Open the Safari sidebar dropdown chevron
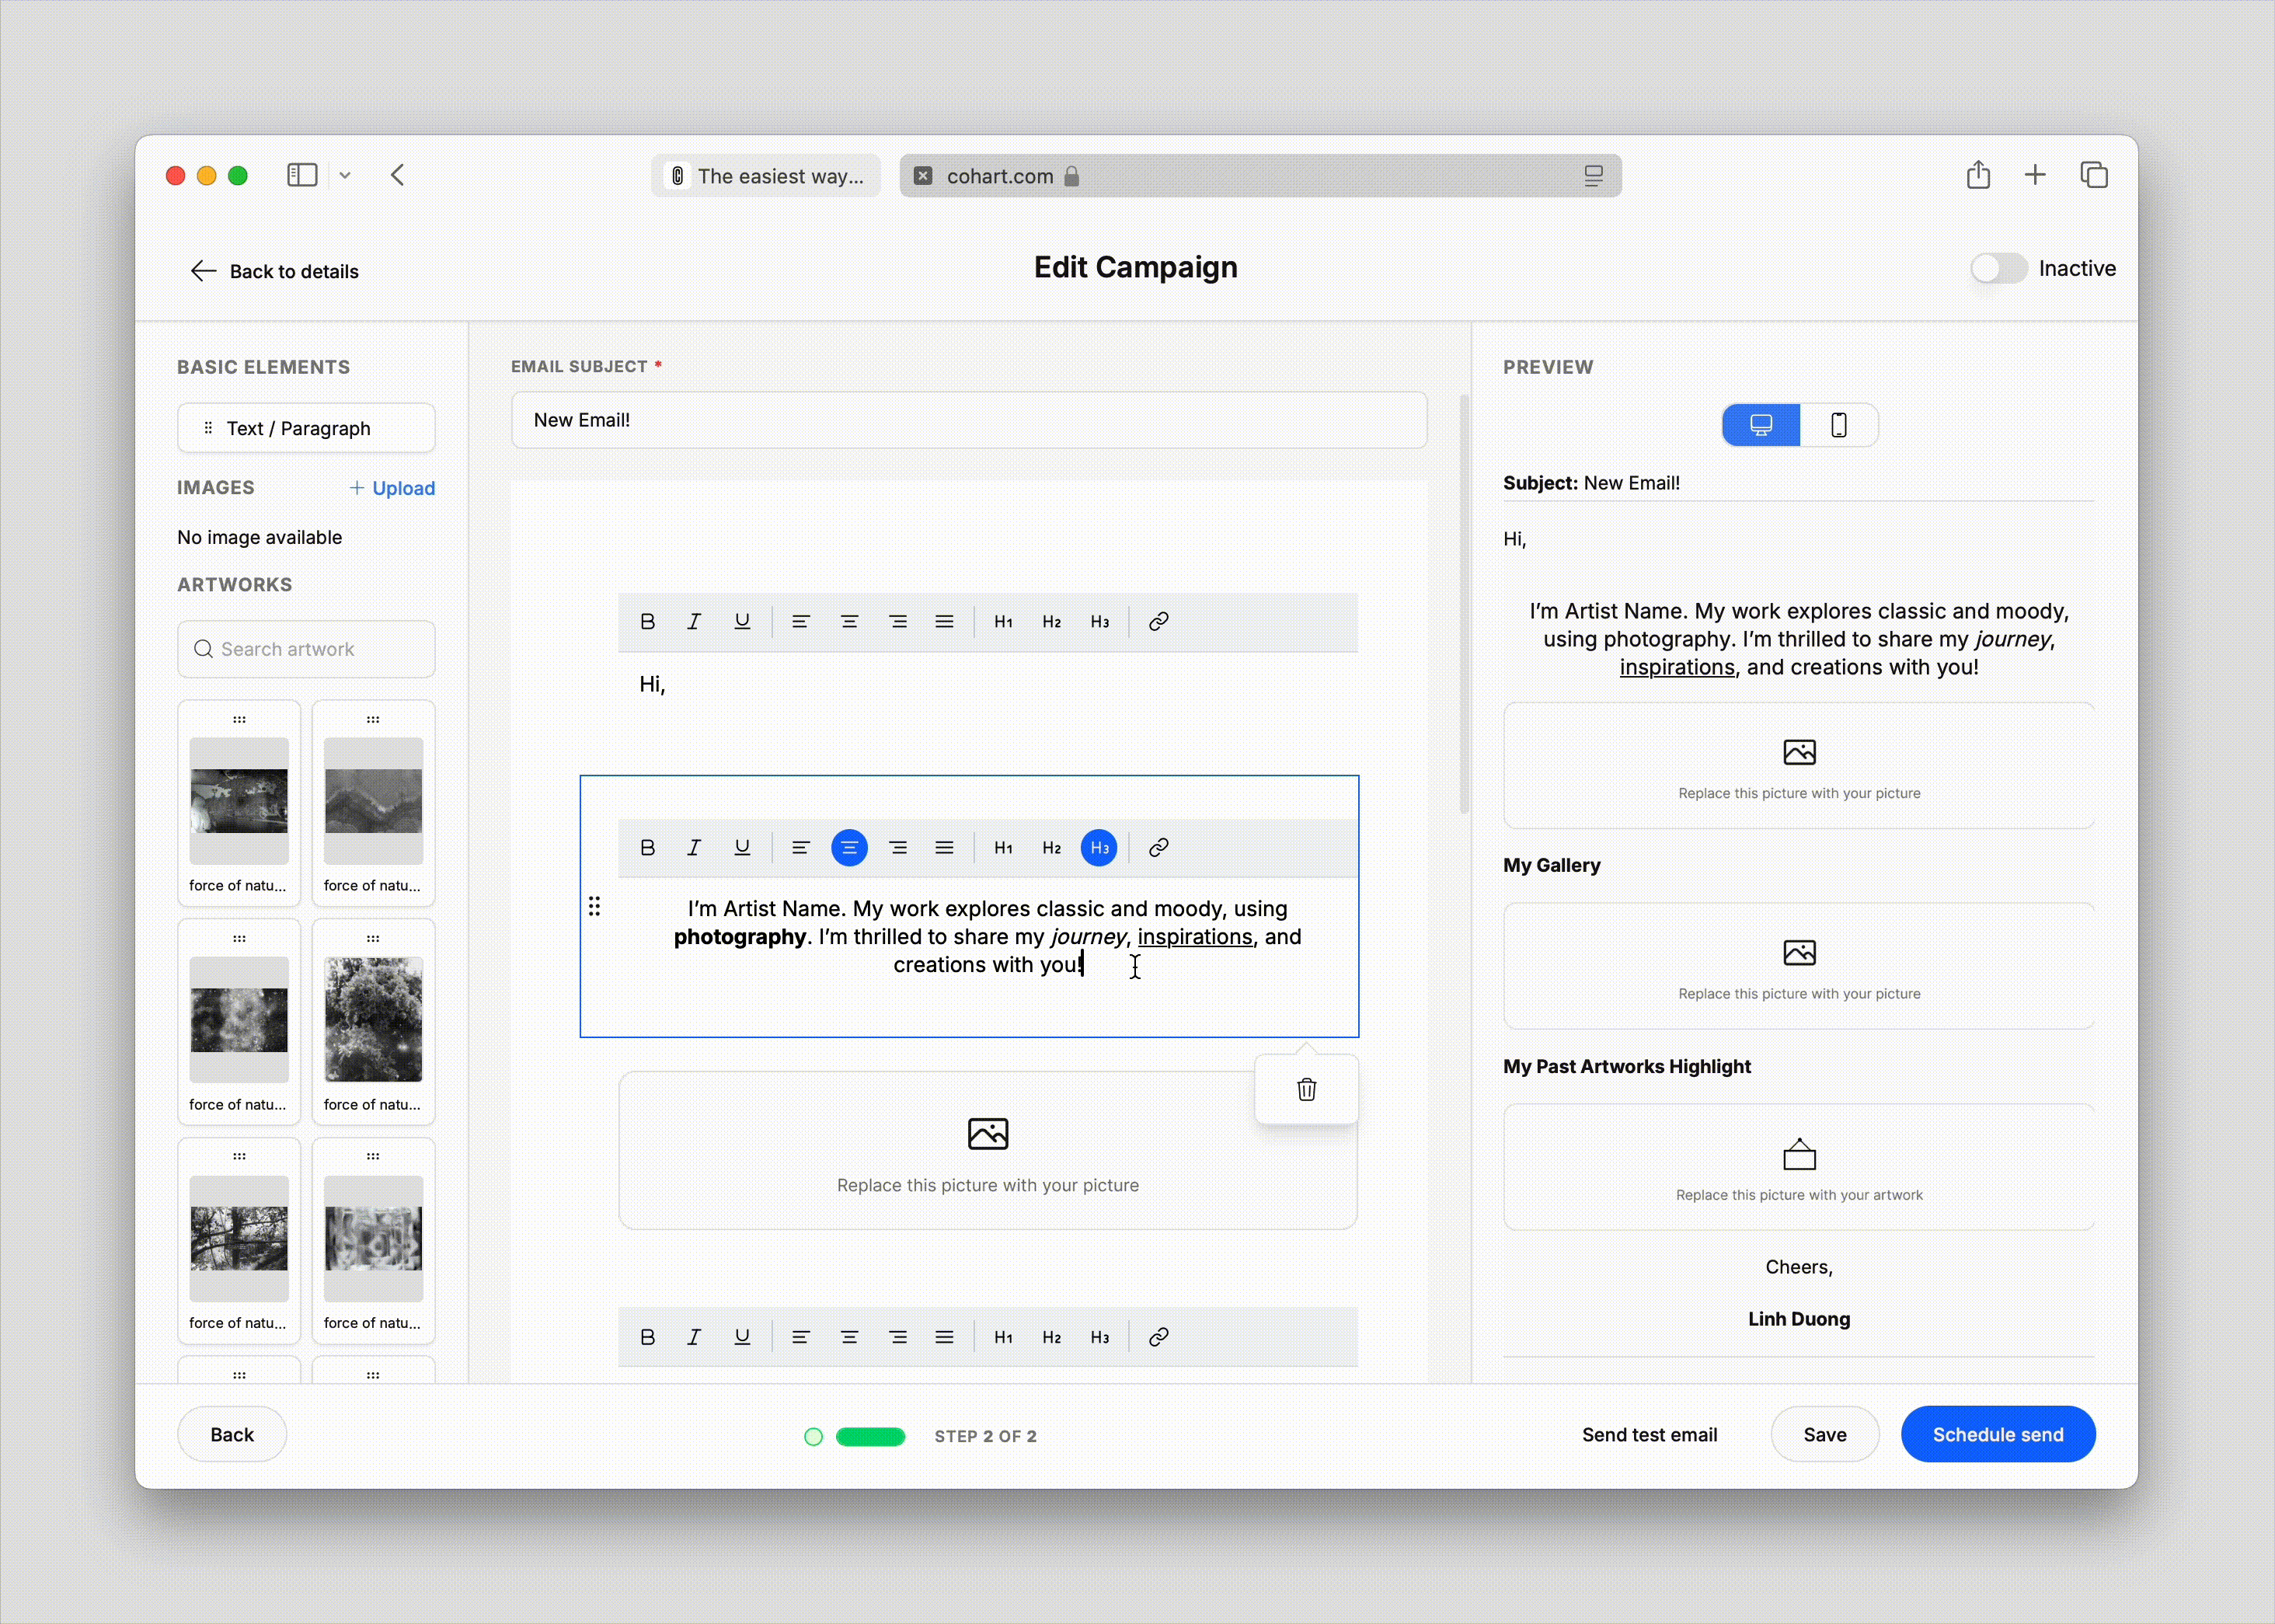Screen dimensions: 2275x1624 click(344, 175)
